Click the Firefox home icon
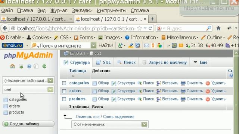Viewport: 239px width, 134px height. point(218,28)
